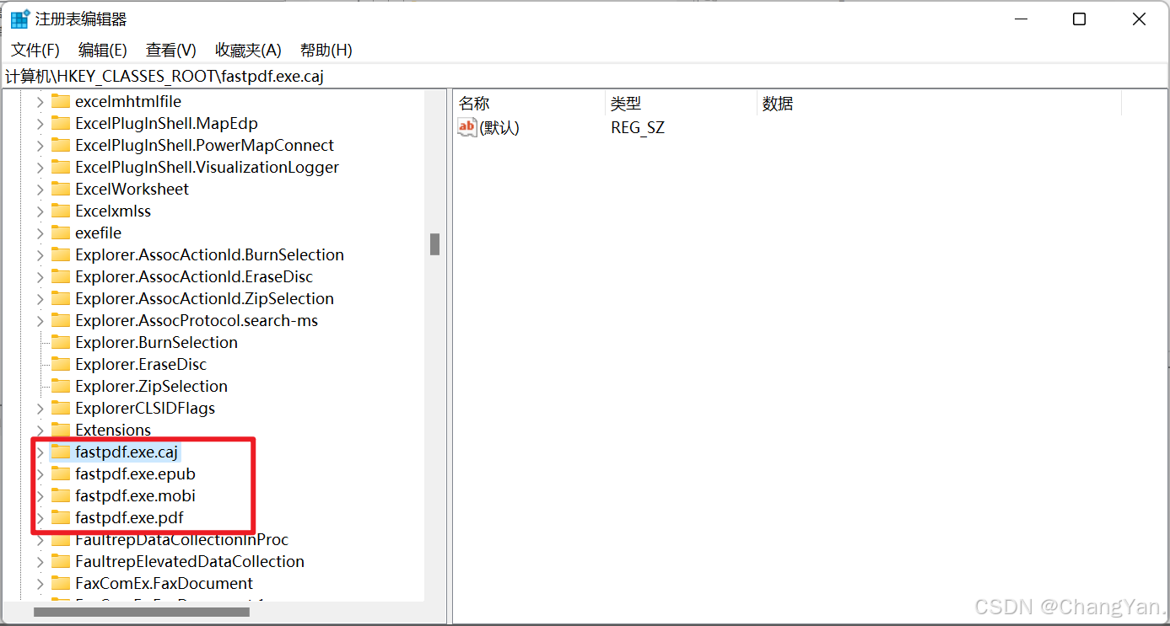Open the 收藏夹(A) menu
The image size is (1170, 626).
click(248, 50)
